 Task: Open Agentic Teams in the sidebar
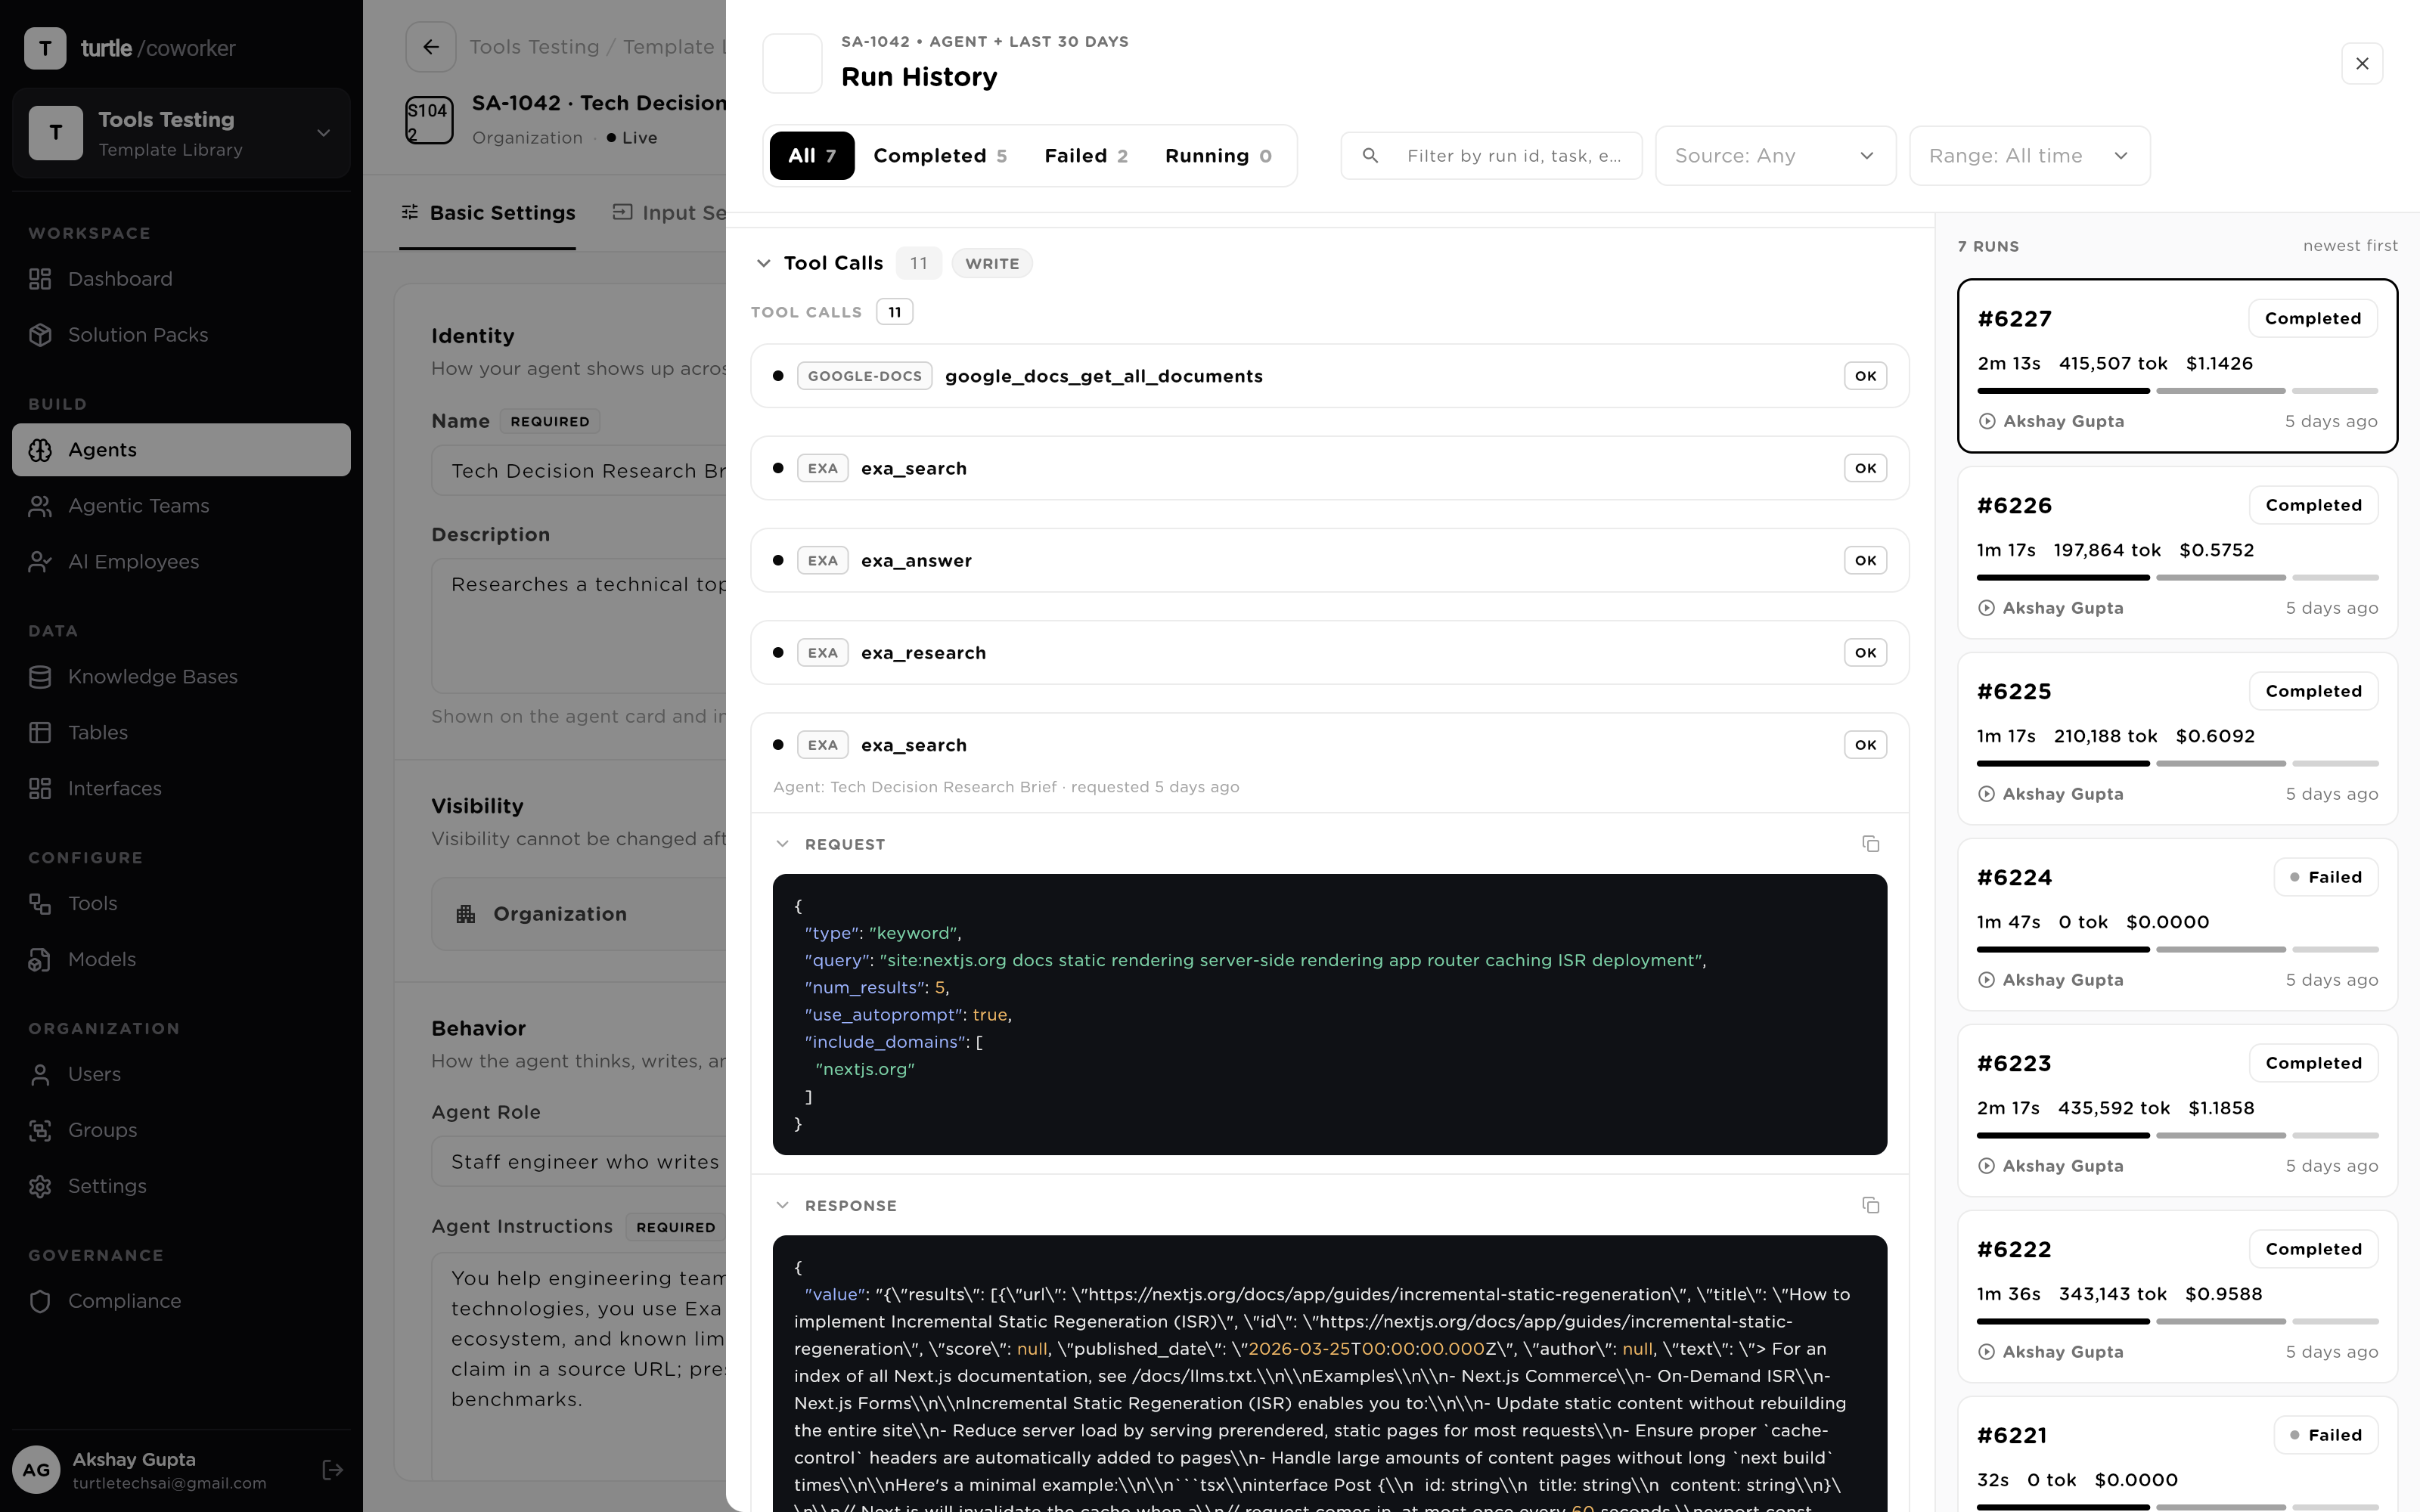tap(181, 506)
